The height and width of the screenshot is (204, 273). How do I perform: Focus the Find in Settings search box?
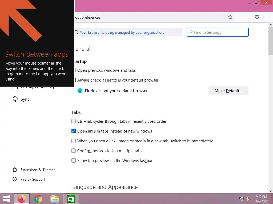[x=218, y=32]
